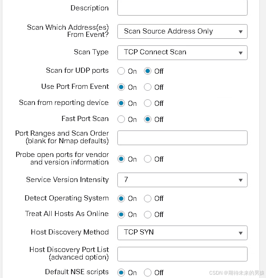Enable Fast Port Scan On option
The width and height of the screenshot is (266, 278).
121,119
